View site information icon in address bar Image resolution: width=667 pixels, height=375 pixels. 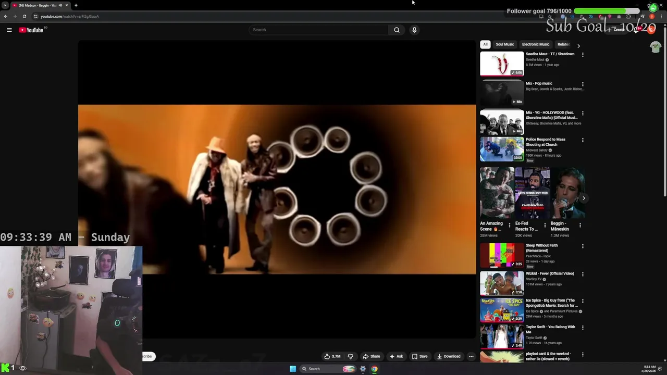pyautogui.click(x=35, y=16)
